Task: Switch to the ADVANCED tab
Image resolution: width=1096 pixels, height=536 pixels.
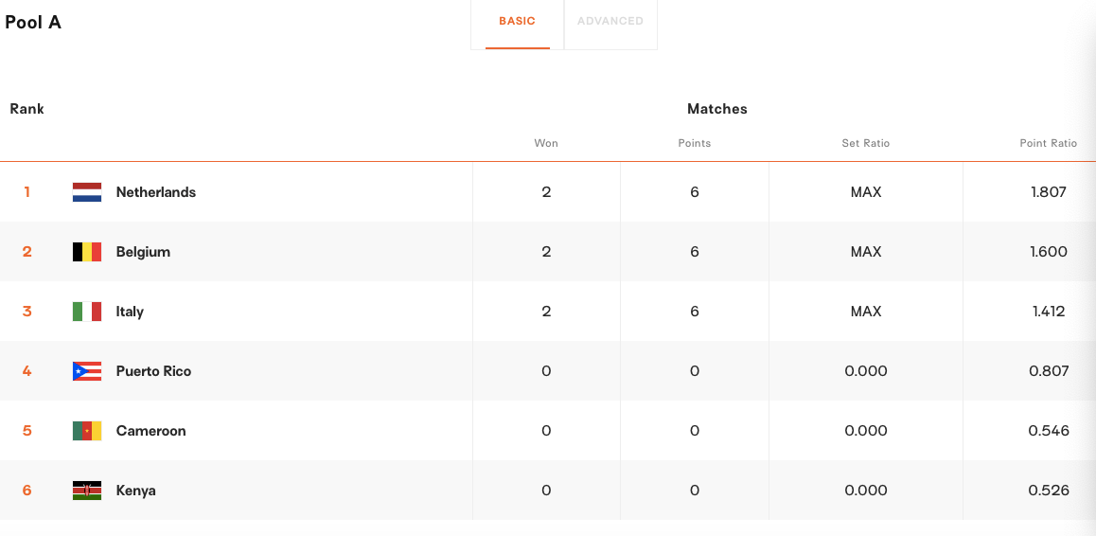Action: 610,22
